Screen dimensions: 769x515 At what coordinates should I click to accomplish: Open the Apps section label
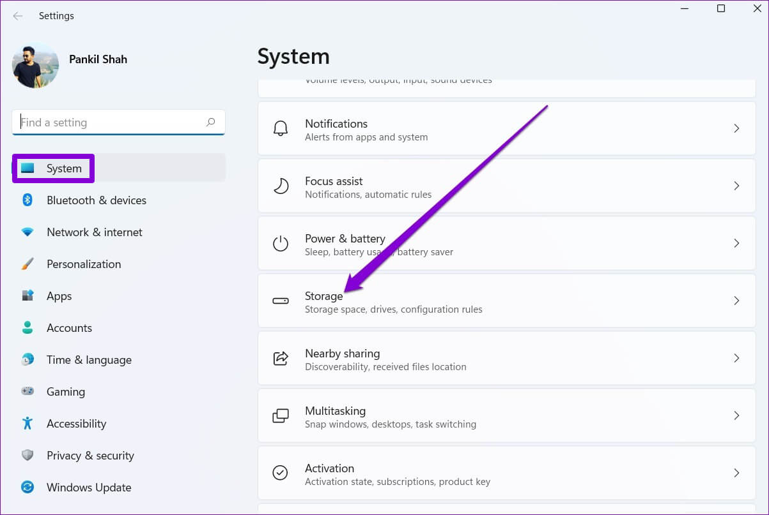tap(59, 296)
